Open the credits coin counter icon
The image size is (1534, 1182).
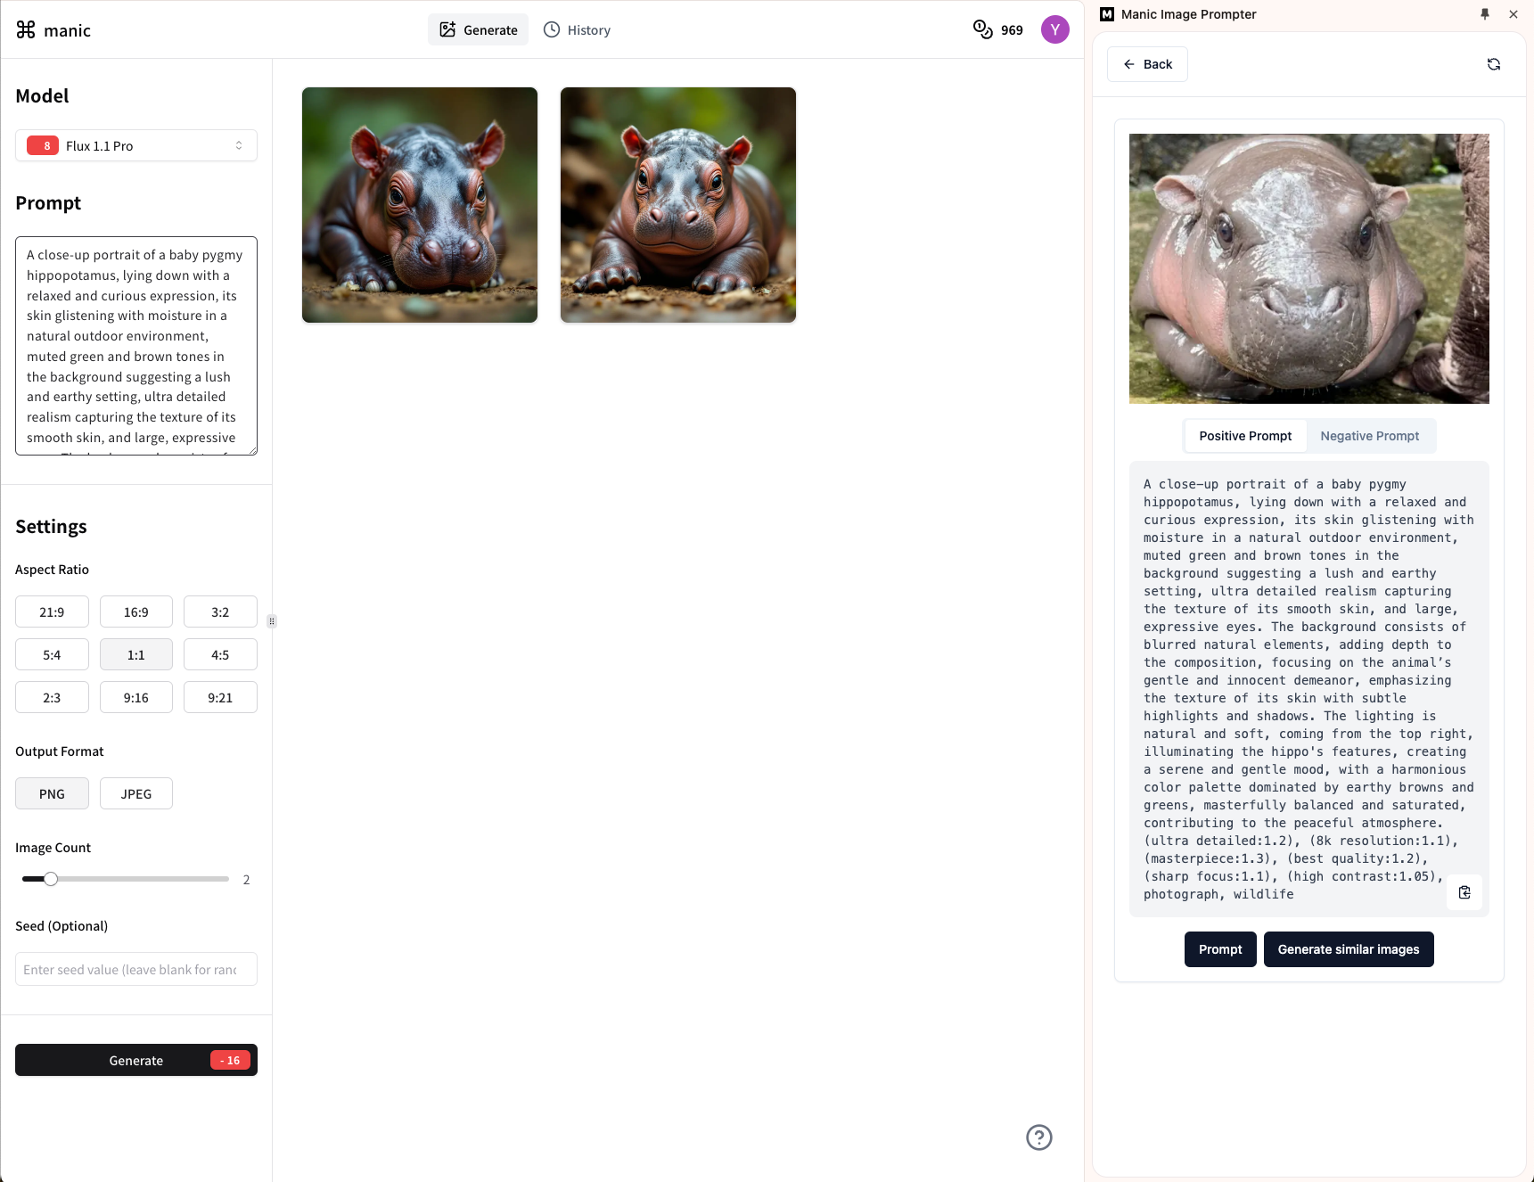[x=982, y=29]
